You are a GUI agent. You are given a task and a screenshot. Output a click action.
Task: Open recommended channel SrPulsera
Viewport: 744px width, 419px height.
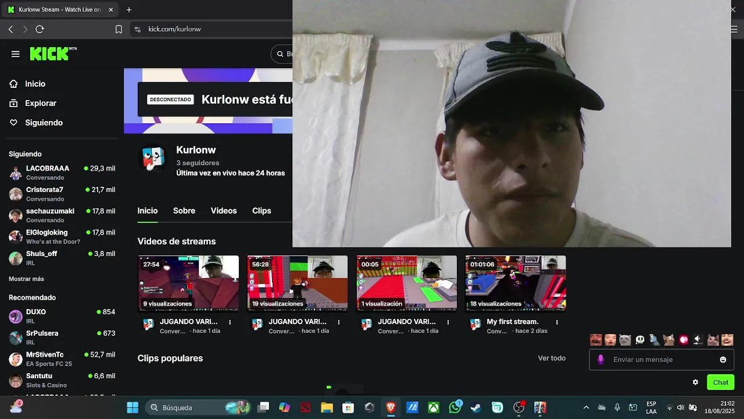pyautogui.click(x=62, y=338)
